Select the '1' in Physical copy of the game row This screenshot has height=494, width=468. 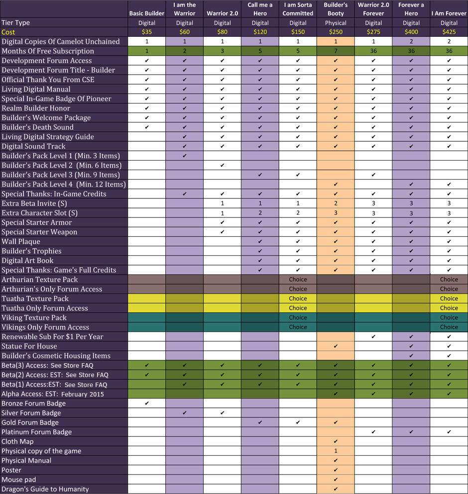click(x=336, y=451)
